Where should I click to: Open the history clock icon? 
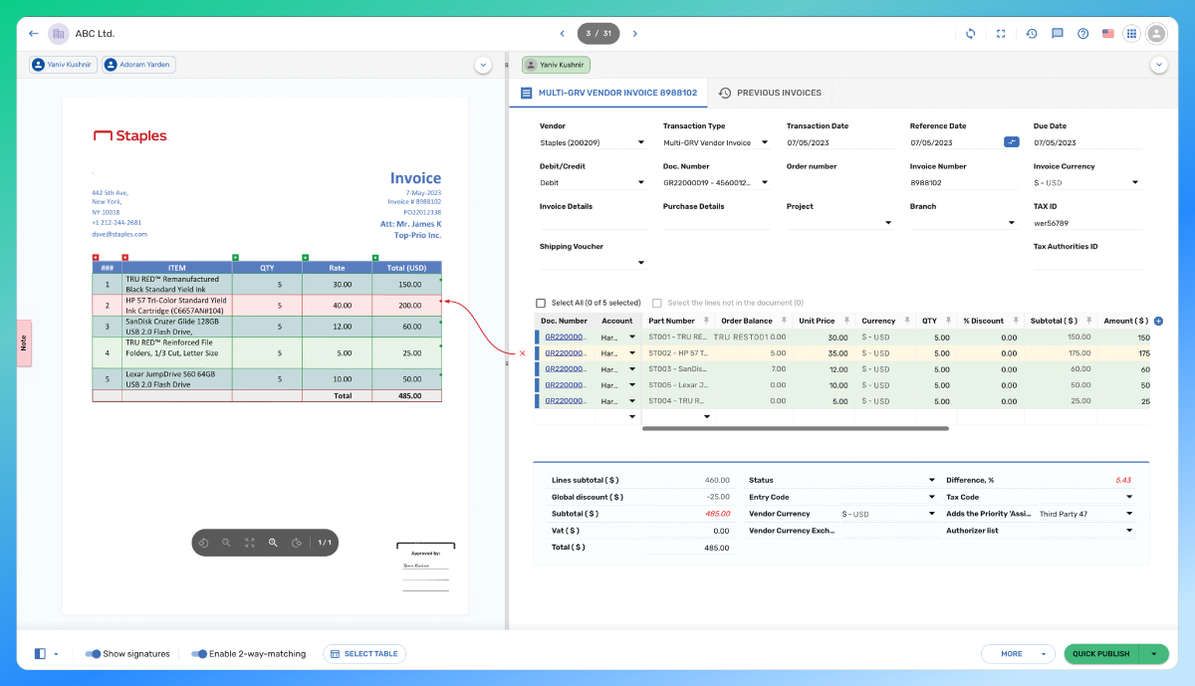point(1032,34)
